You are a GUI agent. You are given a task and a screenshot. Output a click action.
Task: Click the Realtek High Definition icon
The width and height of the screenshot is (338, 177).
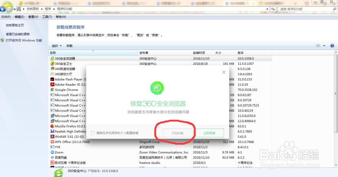[52, 131]
